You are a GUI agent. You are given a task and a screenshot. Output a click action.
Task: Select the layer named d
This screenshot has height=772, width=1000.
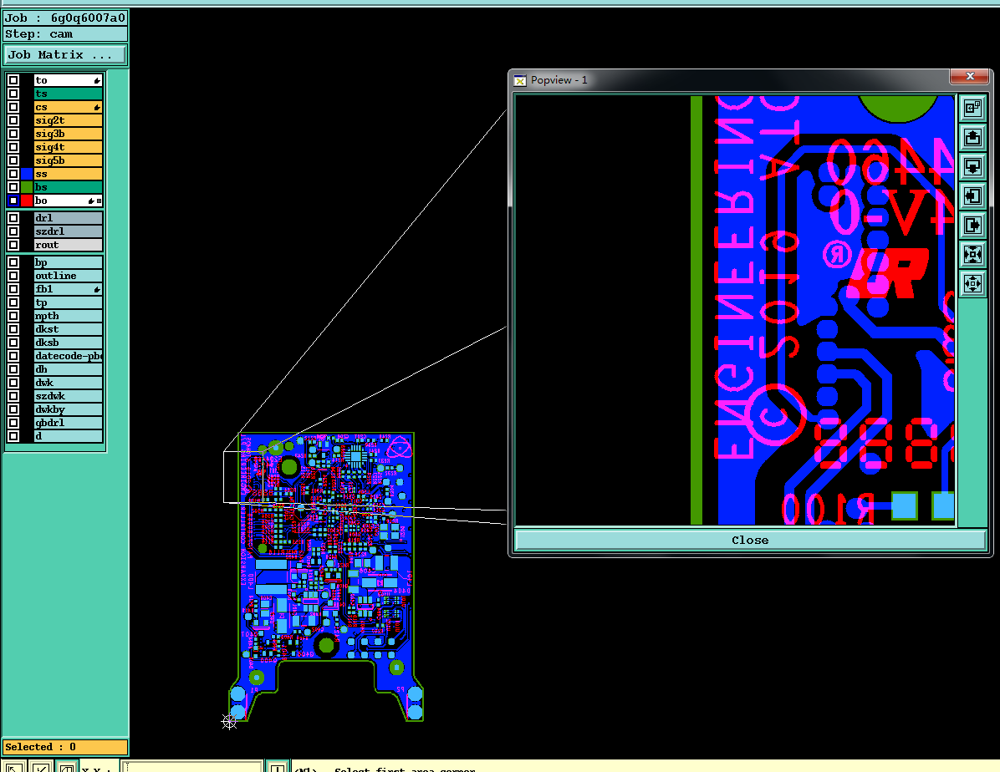[x=69, y=437]
